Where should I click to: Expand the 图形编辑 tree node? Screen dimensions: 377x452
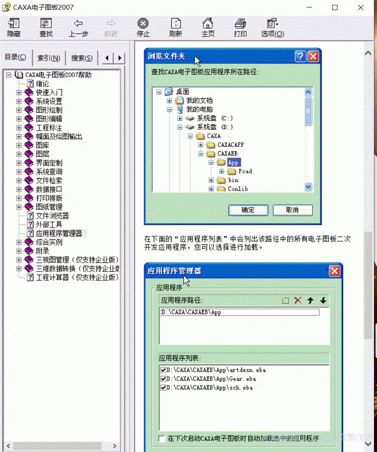[19, 119]
